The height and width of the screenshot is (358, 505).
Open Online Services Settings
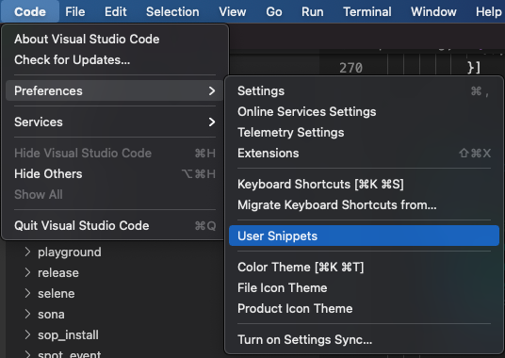(x=364, y=112)
